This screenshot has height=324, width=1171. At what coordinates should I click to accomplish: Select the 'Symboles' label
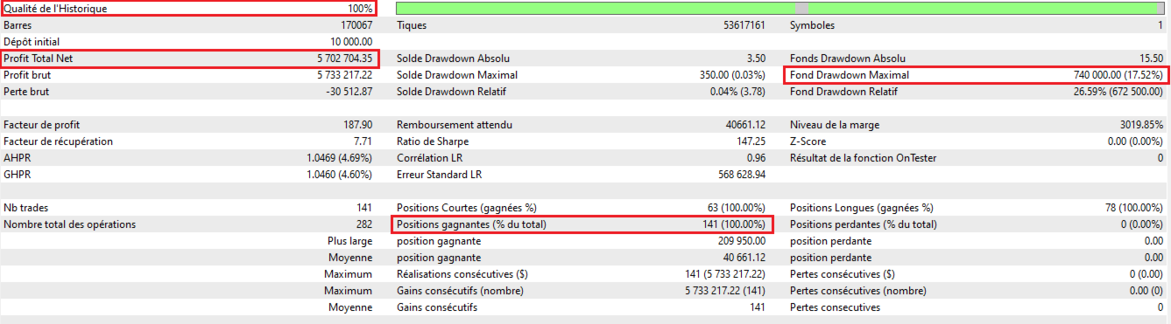(812, 25)
